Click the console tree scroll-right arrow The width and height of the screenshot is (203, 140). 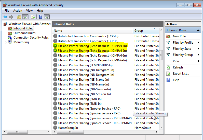(48, 132)
